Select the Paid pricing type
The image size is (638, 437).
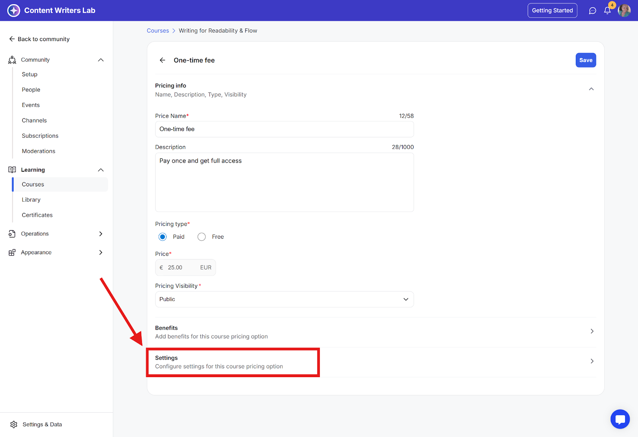163,237
